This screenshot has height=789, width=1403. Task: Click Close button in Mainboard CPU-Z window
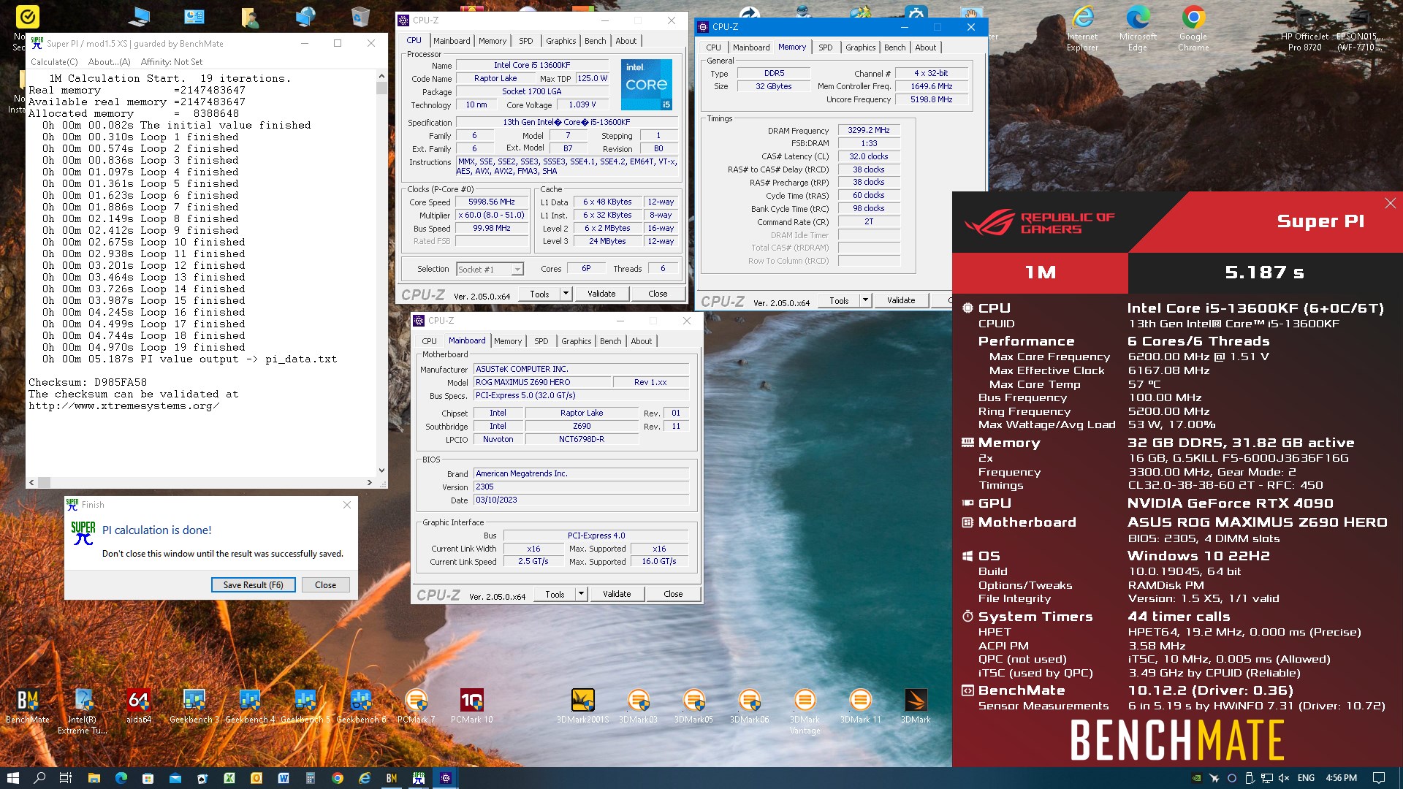673,594
